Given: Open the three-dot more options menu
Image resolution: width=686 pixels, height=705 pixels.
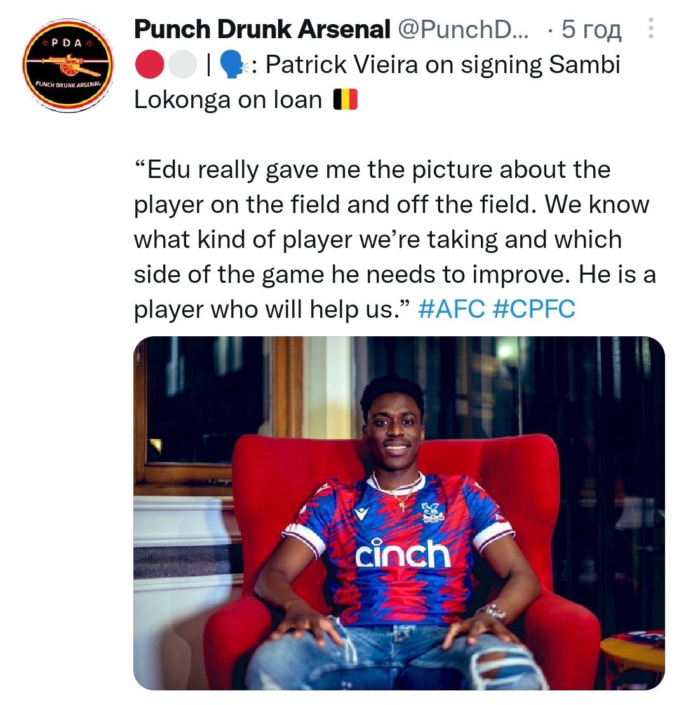Looking at the screenshot, I should coord(649,28).
